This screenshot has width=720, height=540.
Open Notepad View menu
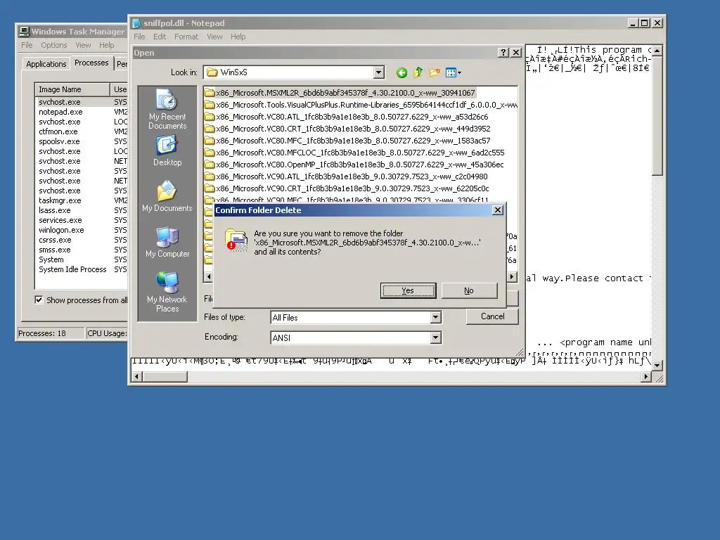214,37
